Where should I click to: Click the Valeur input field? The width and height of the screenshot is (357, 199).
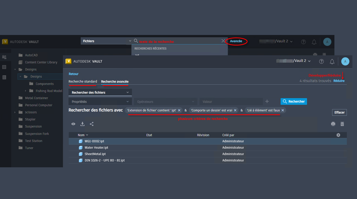point(231,102)
